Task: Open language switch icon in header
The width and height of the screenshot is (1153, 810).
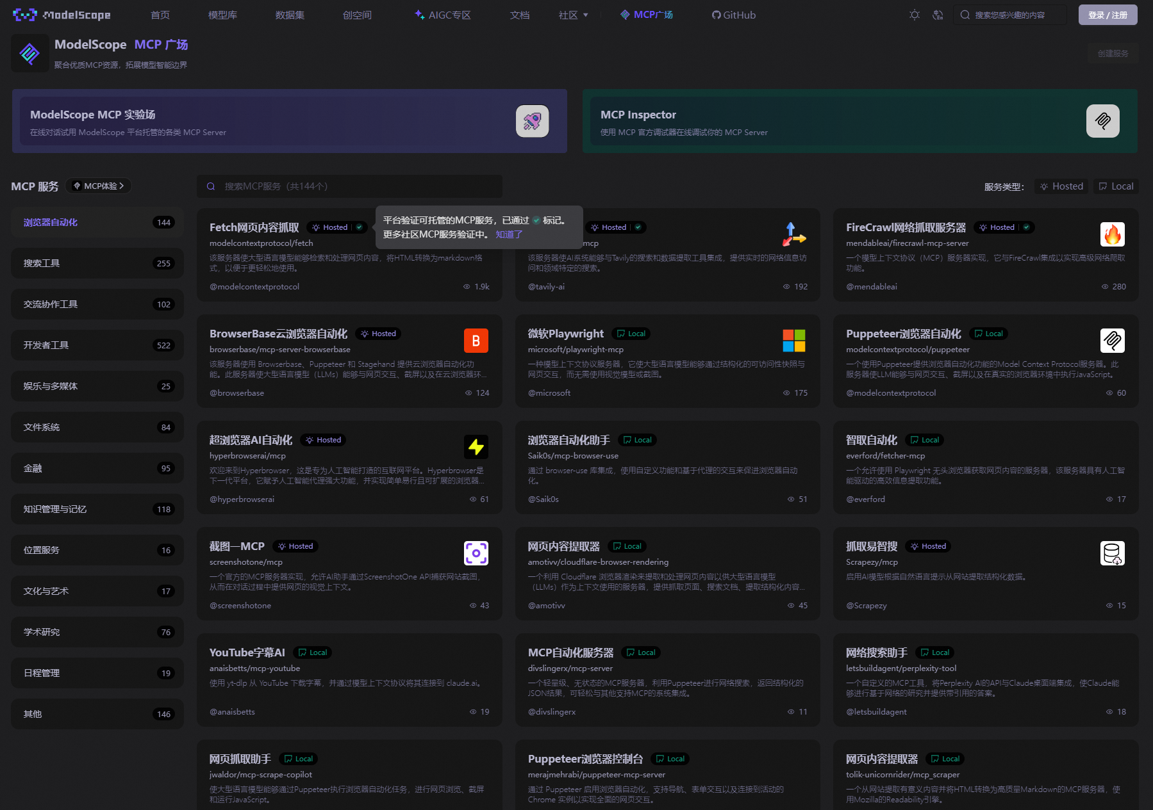Action: 938,15
